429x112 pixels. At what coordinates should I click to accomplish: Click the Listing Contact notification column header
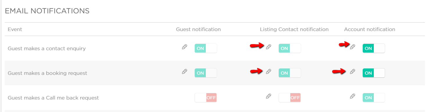tap(294, 29)
